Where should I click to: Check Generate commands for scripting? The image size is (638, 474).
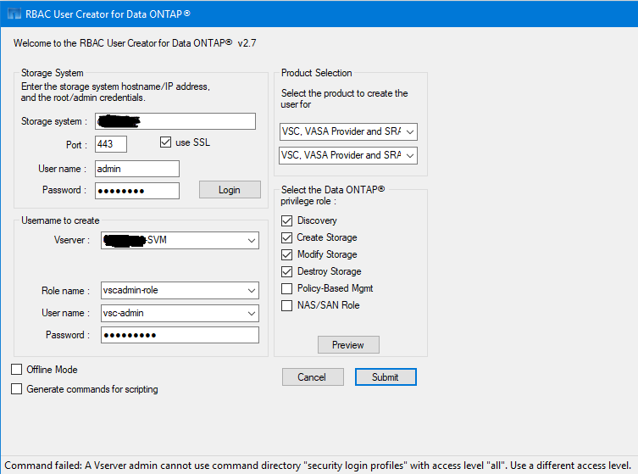point(17,389)
